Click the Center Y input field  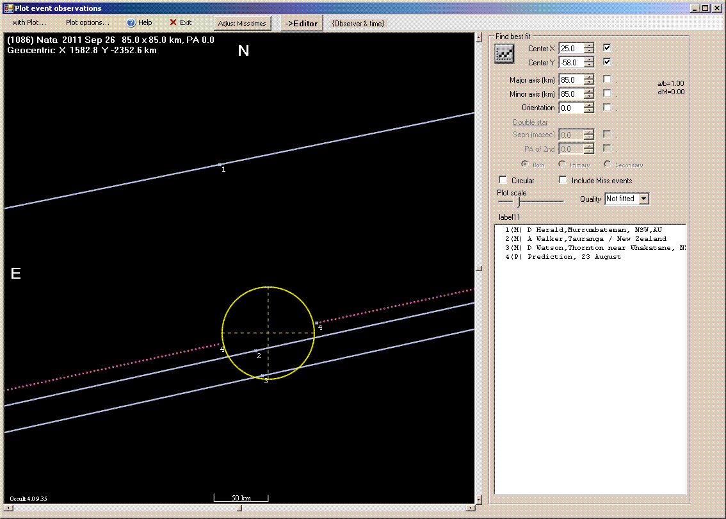pyautogui.click(x=571, y=62)
